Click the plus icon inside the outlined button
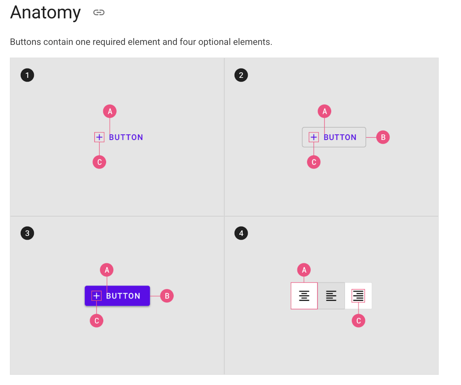461x385 pixels. tap(314, 137)
